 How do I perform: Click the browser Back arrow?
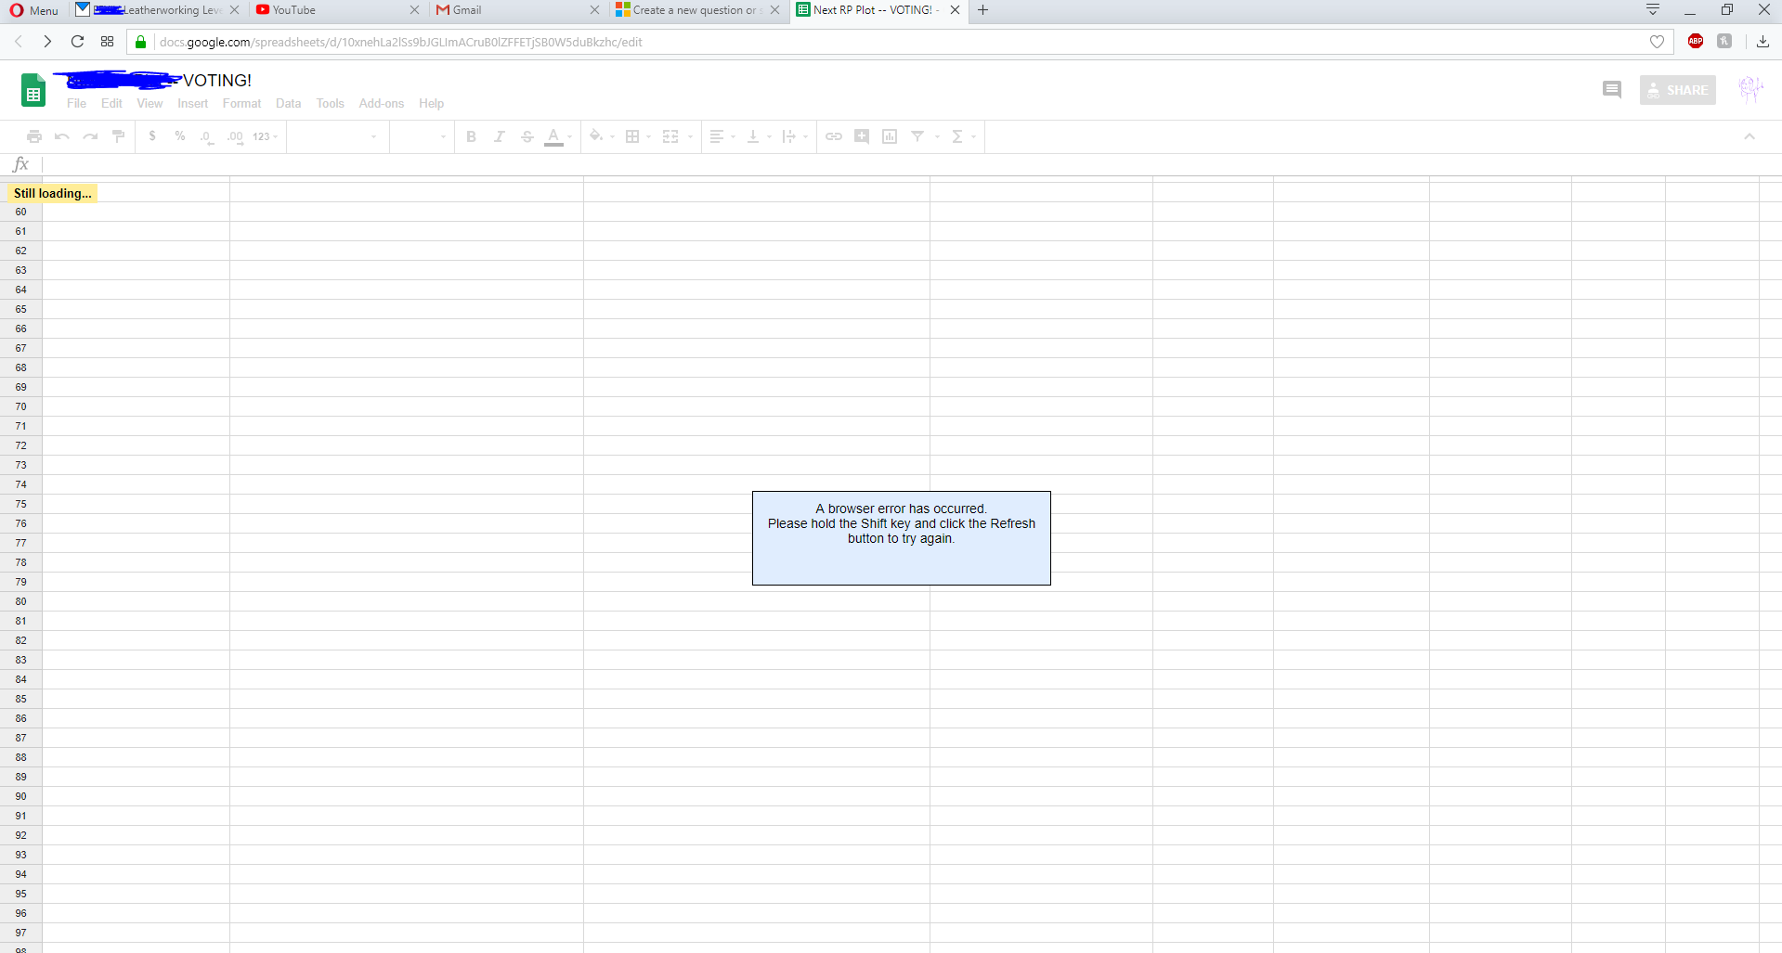pos(19,42)
